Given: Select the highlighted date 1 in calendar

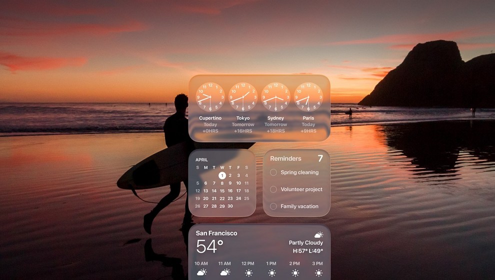Looking at the screenshot, I should tap(222, 175).
